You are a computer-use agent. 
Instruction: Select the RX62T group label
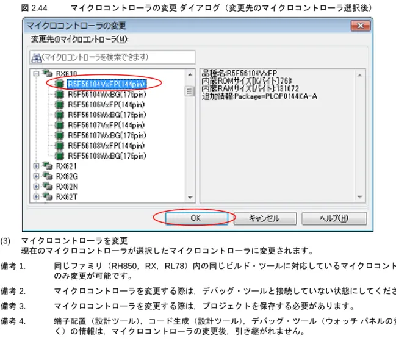(x=67, y=196)
